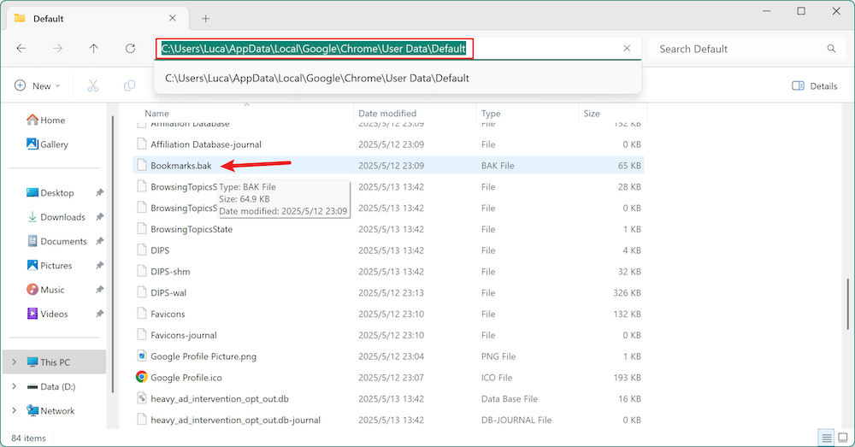This screenshot has width=855, height=447.
Task: Open the New item dropdown
Action: [x=37, y=85]
